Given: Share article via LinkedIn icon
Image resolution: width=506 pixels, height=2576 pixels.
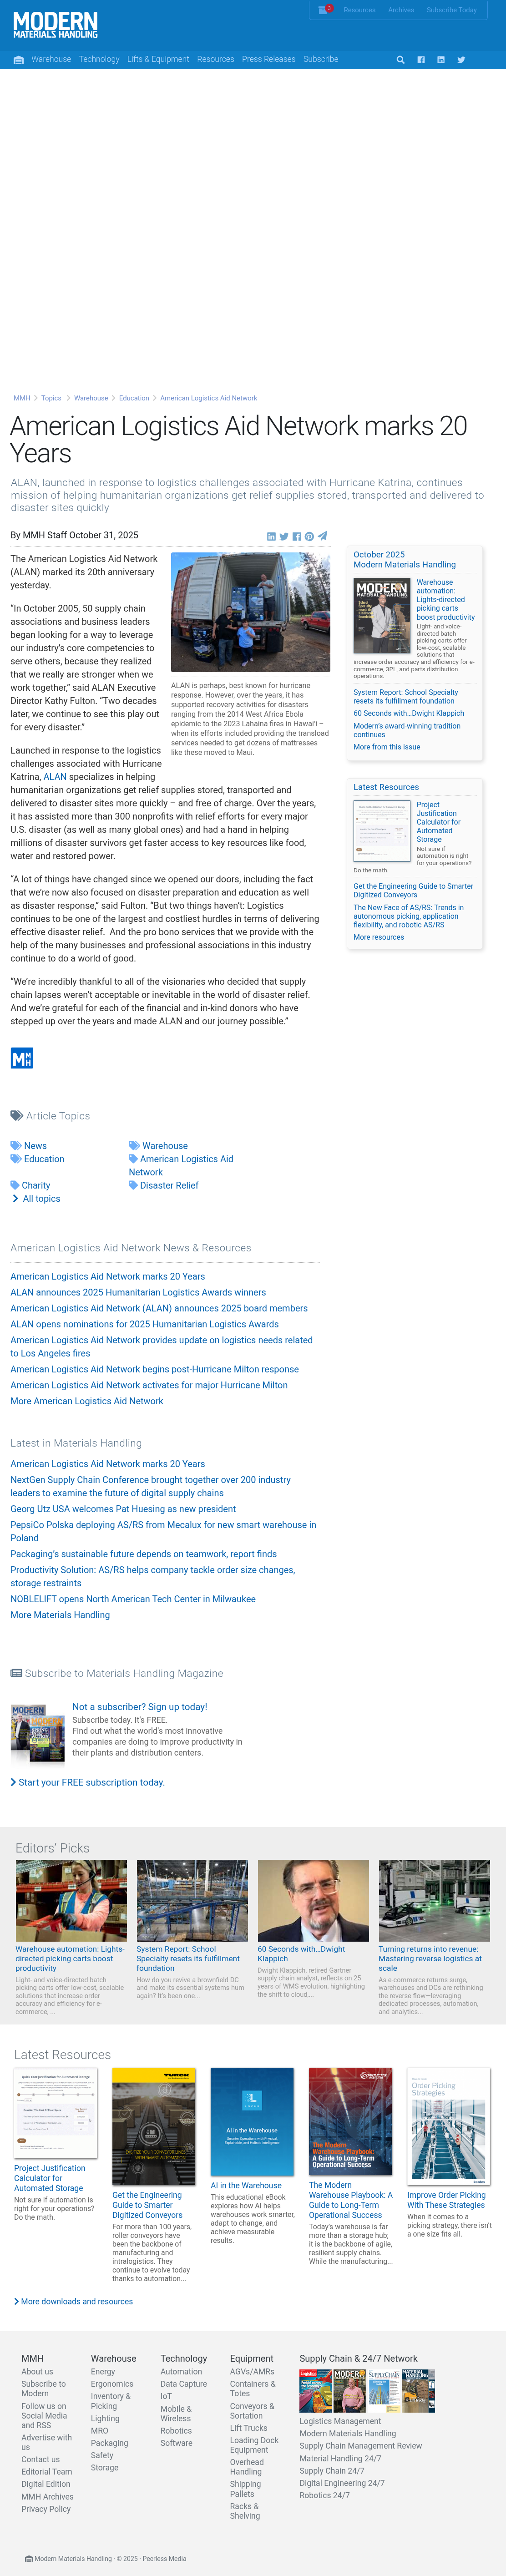Looking at the screenshot, I should tap(271, 537).
